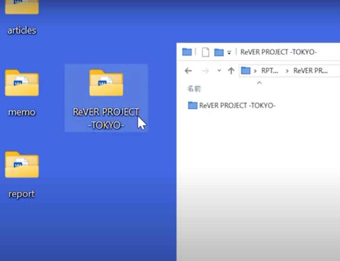Image resolution: width=340 pixels, height=261 pixels.
Task: Expand the chevron before ReVER PR breadcrumb
Action: tap(287, 71)
